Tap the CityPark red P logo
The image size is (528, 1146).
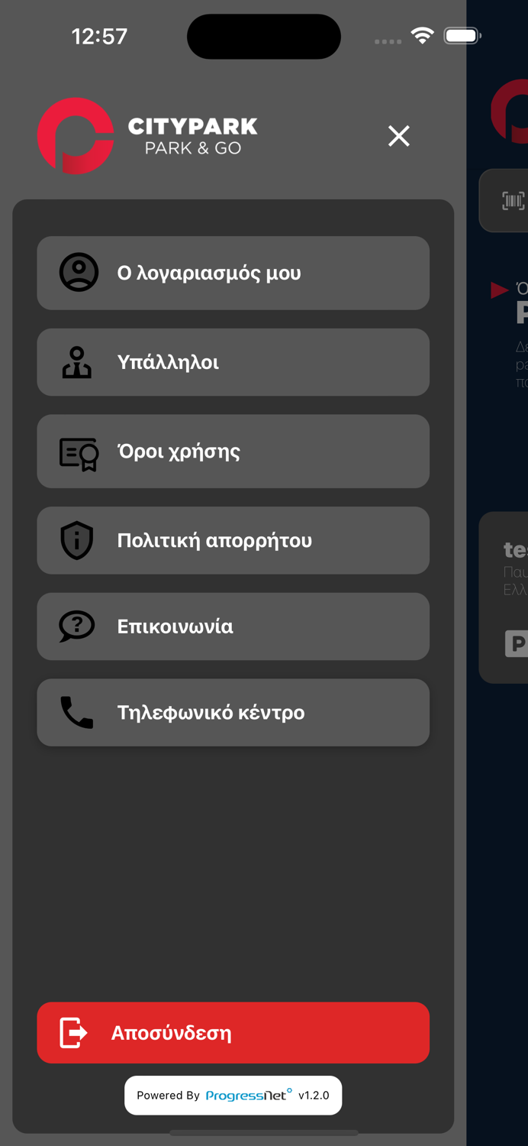(76, 136)
